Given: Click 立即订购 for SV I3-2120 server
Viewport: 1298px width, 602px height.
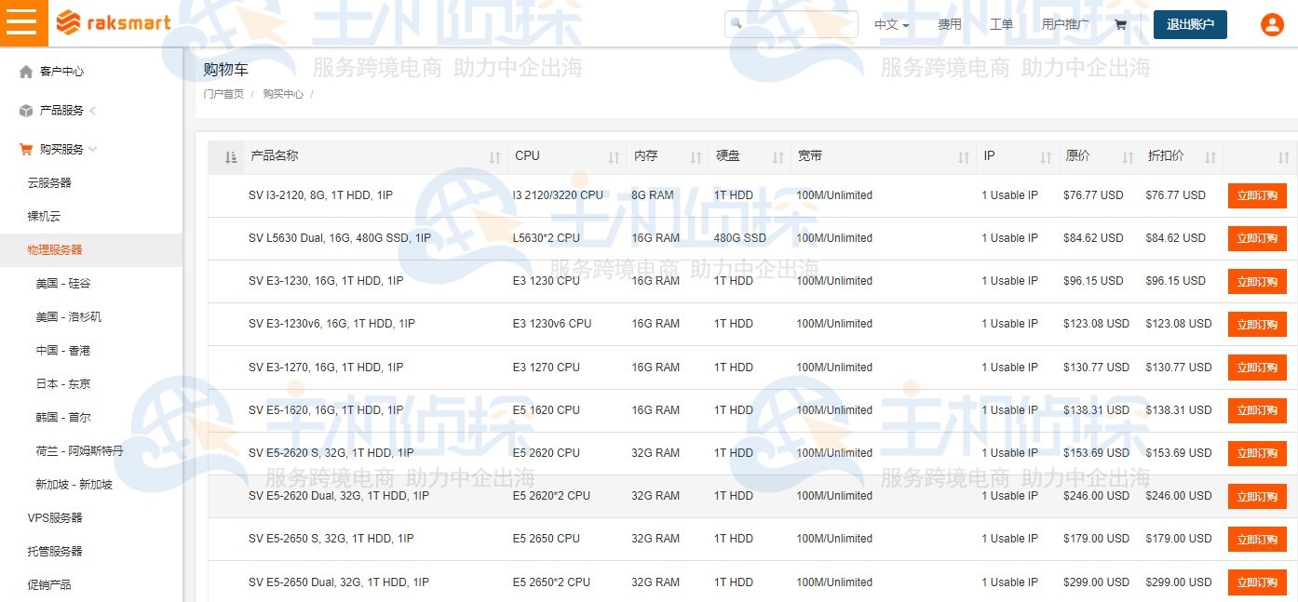Looking at the screenshot, I should [1257, 195].
